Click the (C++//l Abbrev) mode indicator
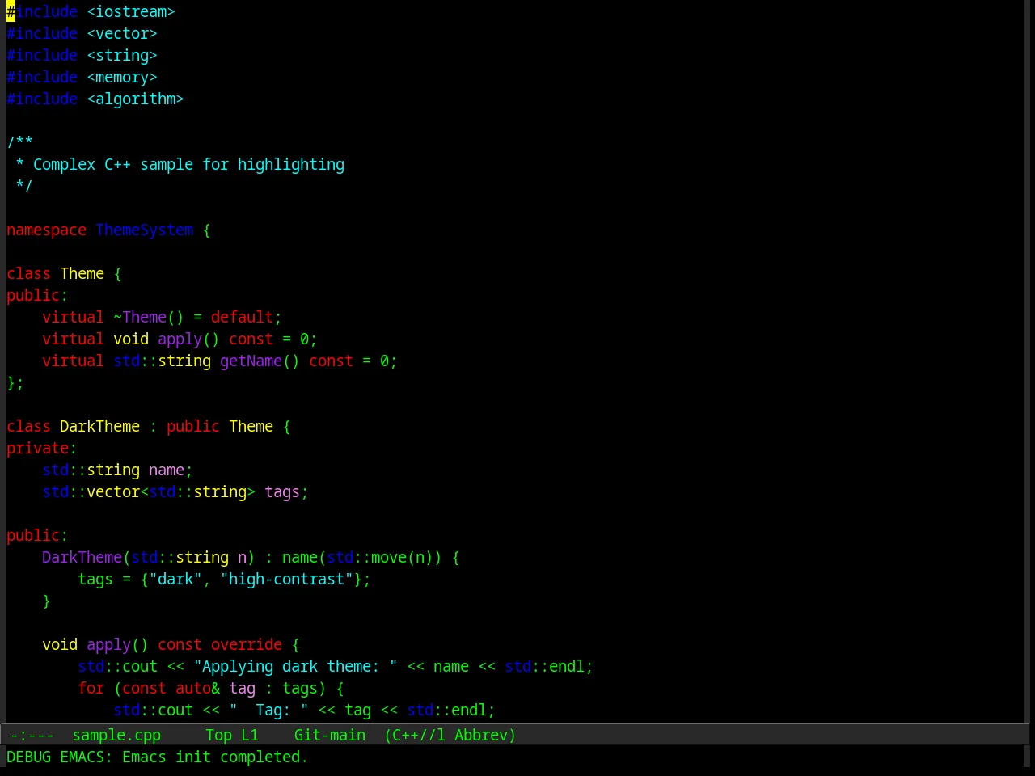This screenshot has height=776, width=1035. [450, 735]
